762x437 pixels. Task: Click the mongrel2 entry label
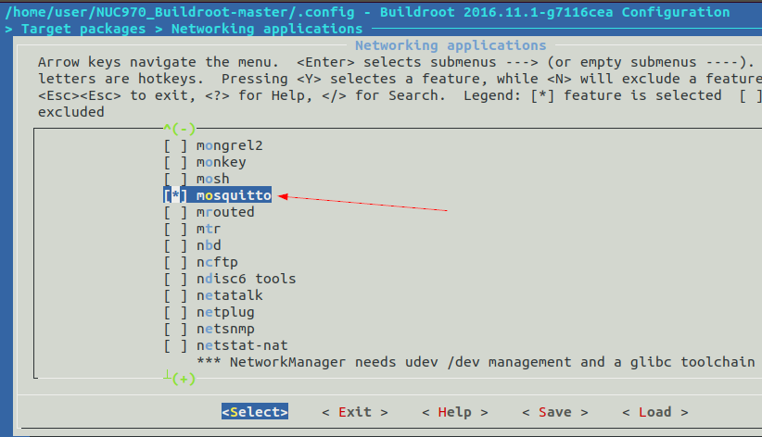point(229,145)
